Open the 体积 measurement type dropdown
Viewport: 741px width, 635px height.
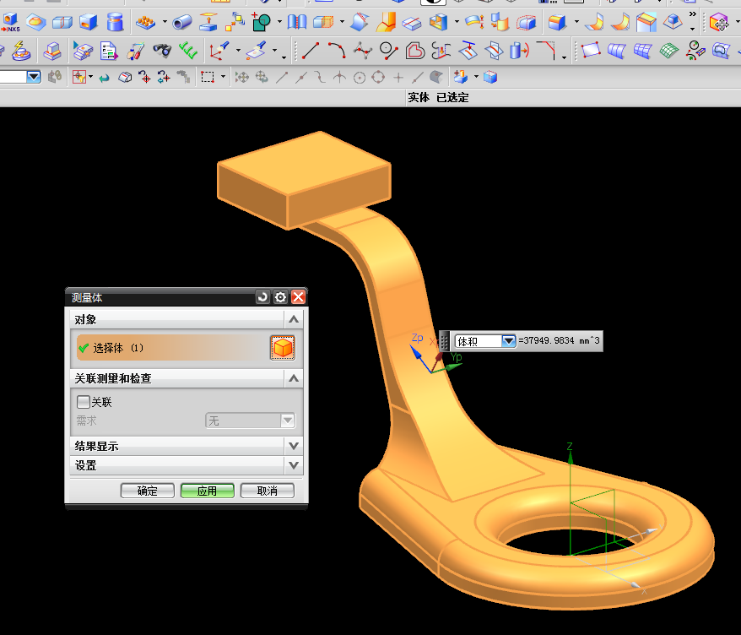(508, 341)
